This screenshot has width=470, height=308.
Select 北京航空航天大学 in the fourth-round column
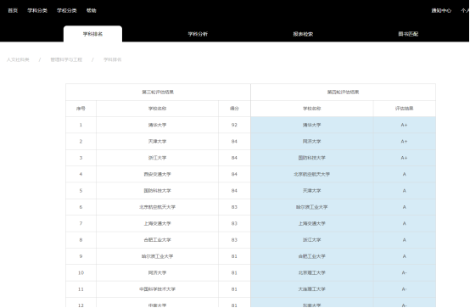pos(311,174)
